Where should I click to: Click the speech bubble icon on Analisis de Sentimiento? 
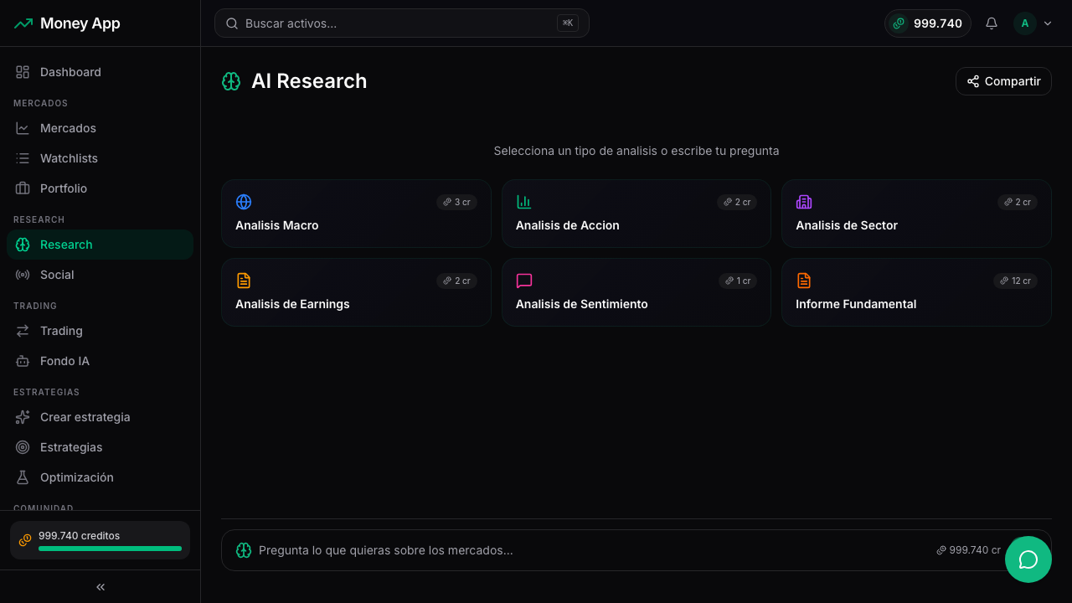click(524, 281)
